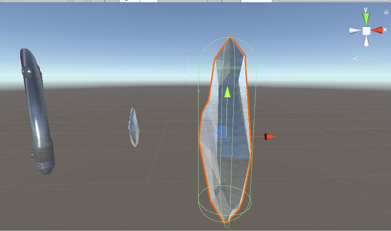Toggle the scene view rotation lock icon

pyautogui.click(x=386, y=12)
